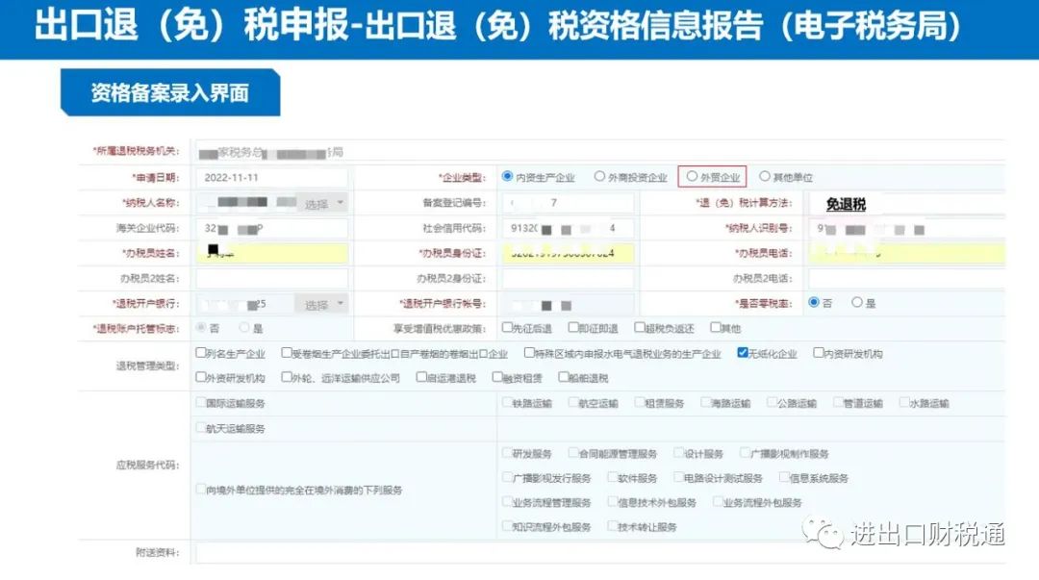Check the 融资租赁 checkbox
This screenshot has width=1039, height=580.
pyautogui.click(x=497, y=377)
